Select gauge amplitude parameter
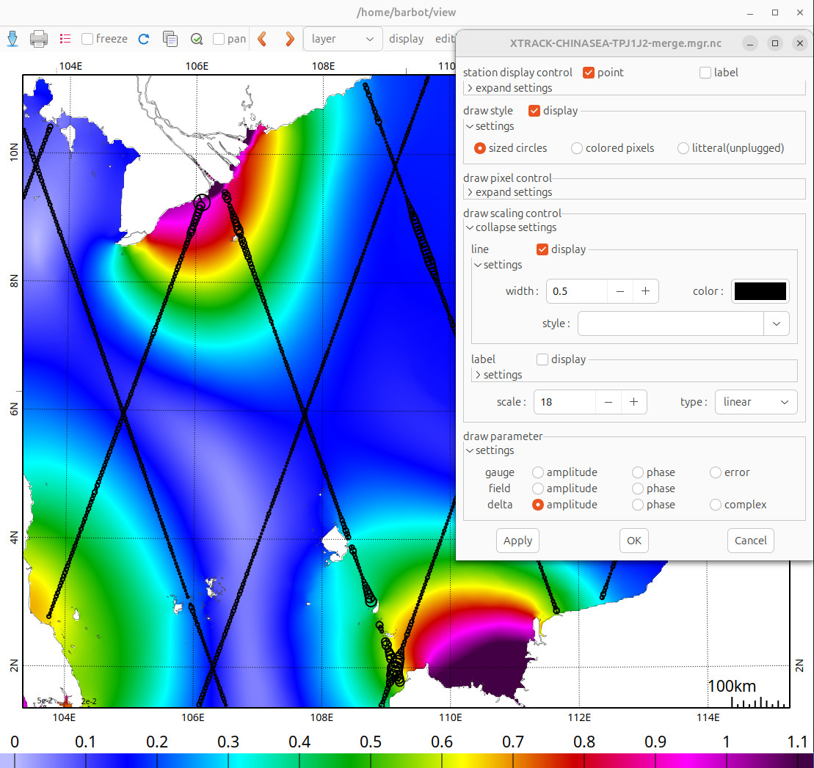The height and width of the screenshot is (768, 814). tap(538, 472)
